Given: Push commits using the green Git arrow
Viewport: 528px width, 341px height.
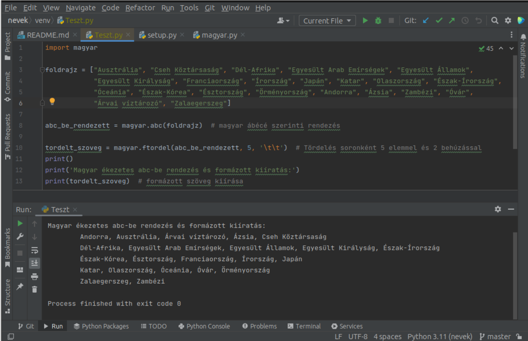Looking at the screenshot, I should pyautogui.click(x=452, y=21).
